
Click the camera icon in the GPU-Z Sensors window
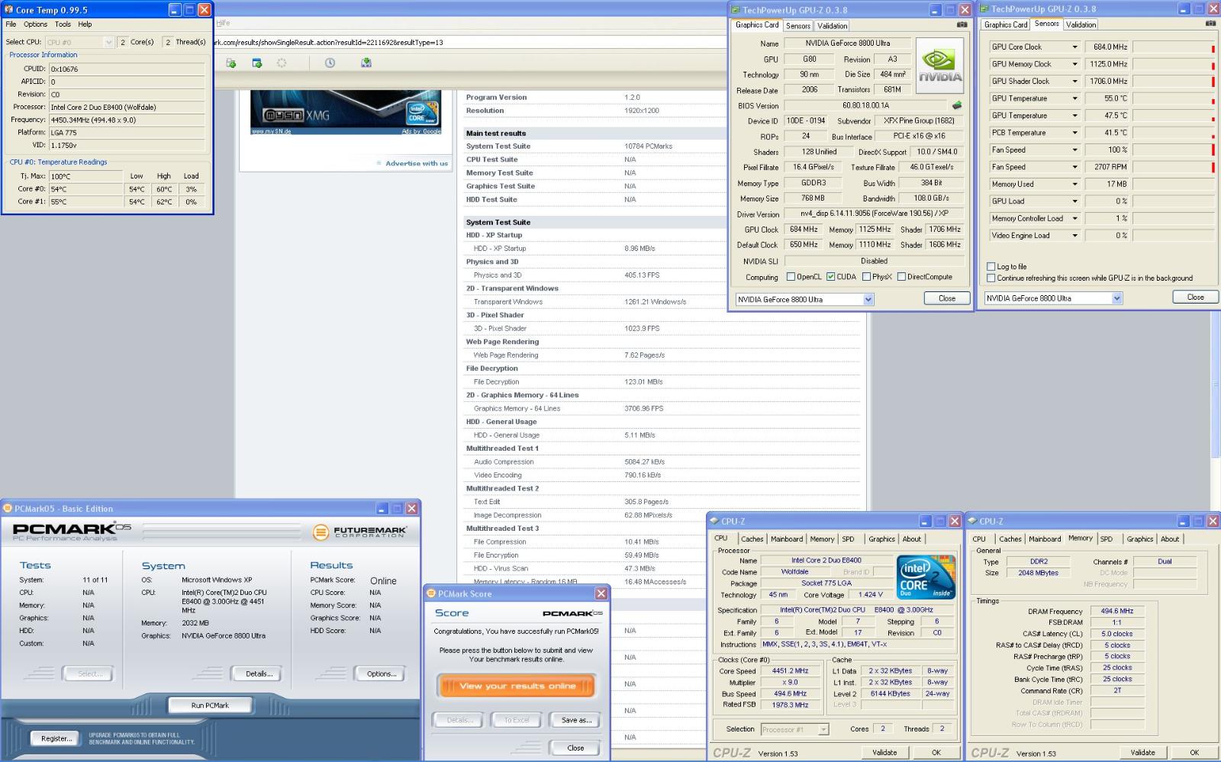[x=1210, y=24]
